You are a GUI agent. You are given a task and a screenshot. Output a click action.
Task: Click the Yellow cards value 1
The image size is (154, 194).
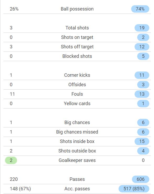[143, 104]
